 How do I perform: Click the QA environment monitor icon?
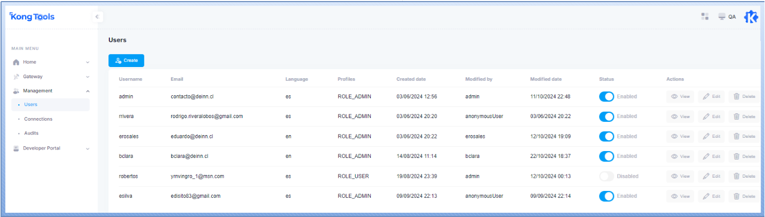(x=722, y=16)
